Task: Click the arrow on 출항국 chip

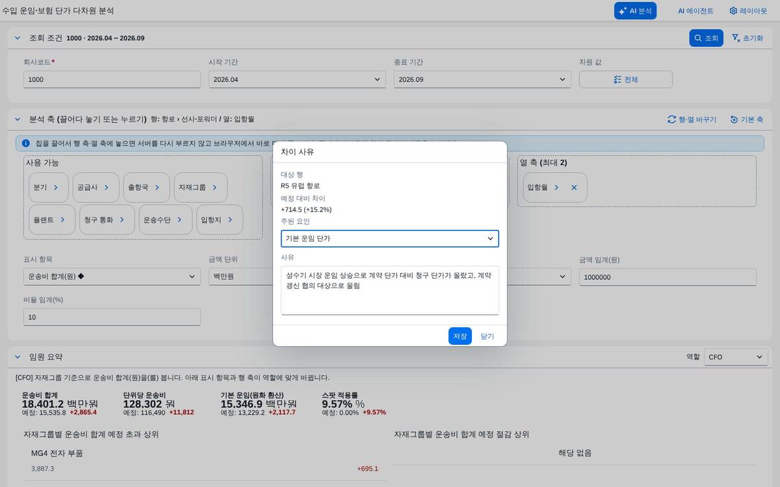Action: [x=158, y=187]
